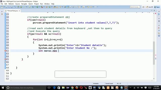Screen dimensions: 161x90
Task: Click the editor scroll down arrow
Action: pyautogui.click(x=154, y=78)
